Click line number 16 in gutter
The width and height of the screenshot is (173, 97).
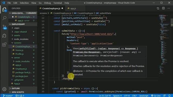[x=43, y=31]
